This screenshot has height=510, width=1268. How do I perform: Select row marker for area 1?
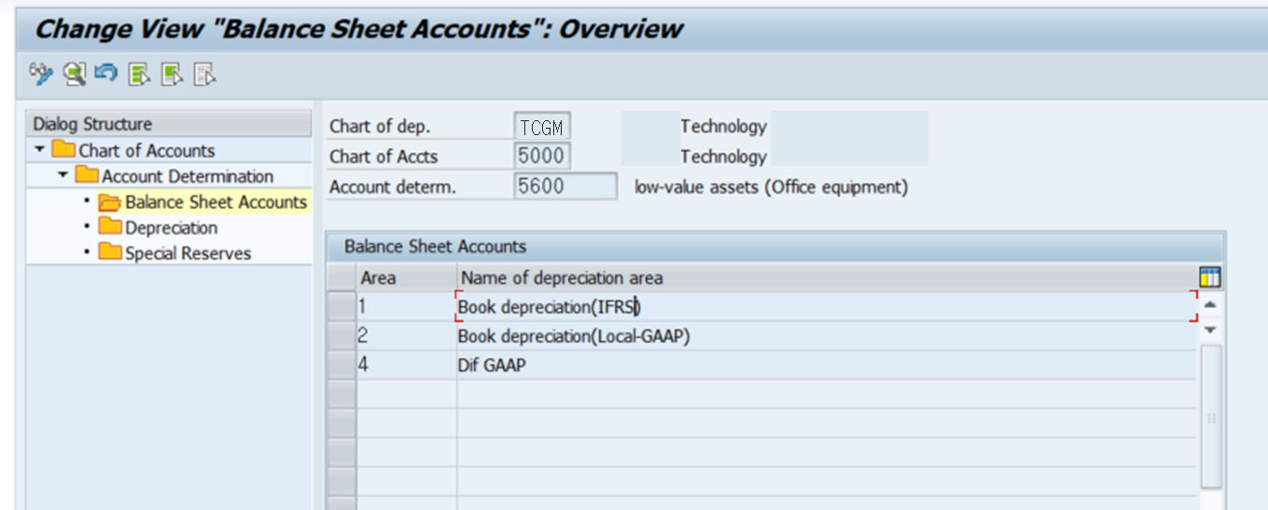pos(342,307)
